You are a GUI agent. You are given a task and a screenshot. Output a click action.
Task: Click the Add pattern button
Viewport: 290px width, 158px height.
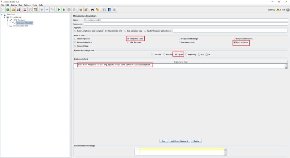click(x=164, y=141)
